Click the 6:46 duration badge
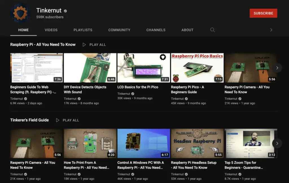The image size is (289, 183). 111,79
